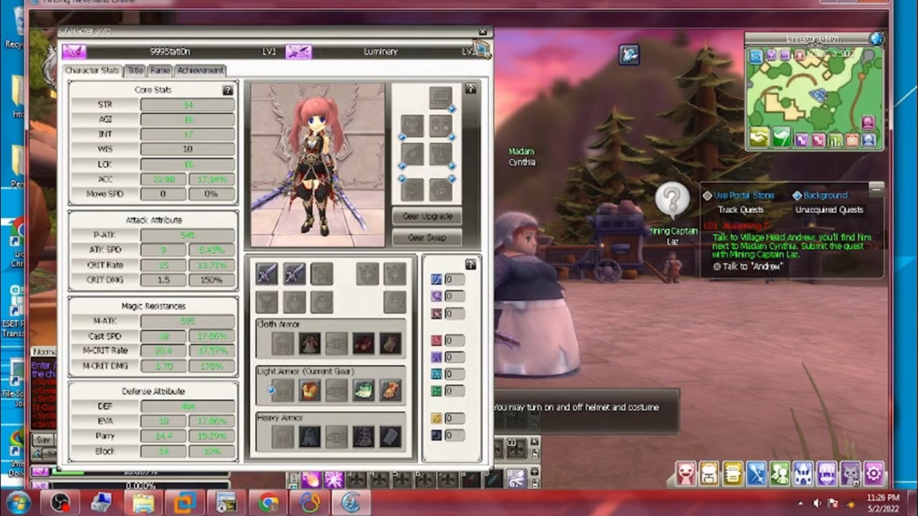Open the minimap mail envelope icon

pyautogui.click(x=756, y=55)
